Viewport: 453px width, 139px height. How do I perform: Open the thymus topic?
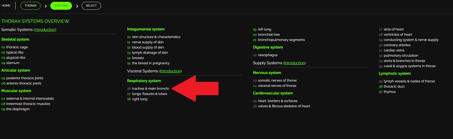tap(389, 92)
